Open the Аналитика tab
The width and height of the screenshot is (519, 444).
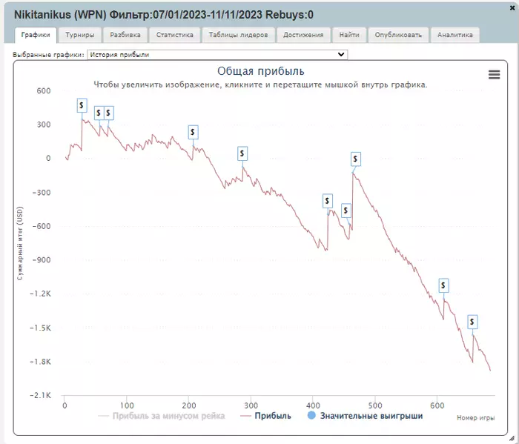(455, 35)
